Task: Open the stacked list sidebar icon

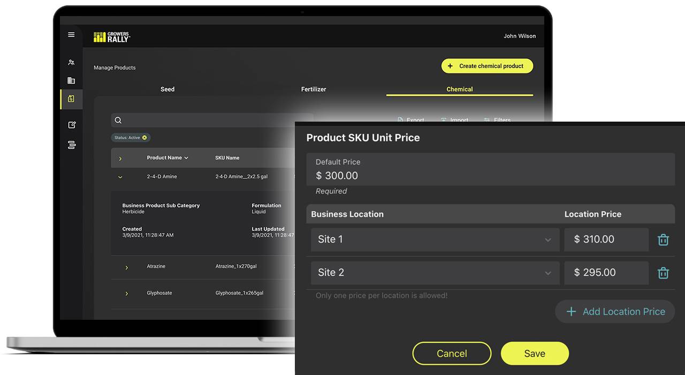Action: (72, 145)
